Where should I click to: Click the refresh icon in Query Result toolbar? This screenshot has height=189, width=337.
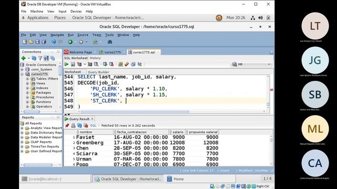tap(80, 125)
